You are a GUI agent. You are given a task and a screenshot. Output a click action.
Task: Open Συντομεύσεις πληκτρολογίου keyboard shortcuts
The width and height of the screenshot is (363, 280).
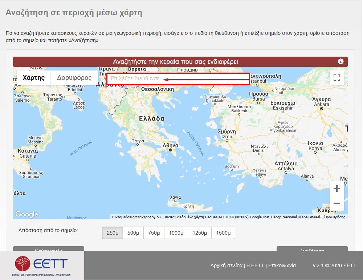click(x=136, y=217)
